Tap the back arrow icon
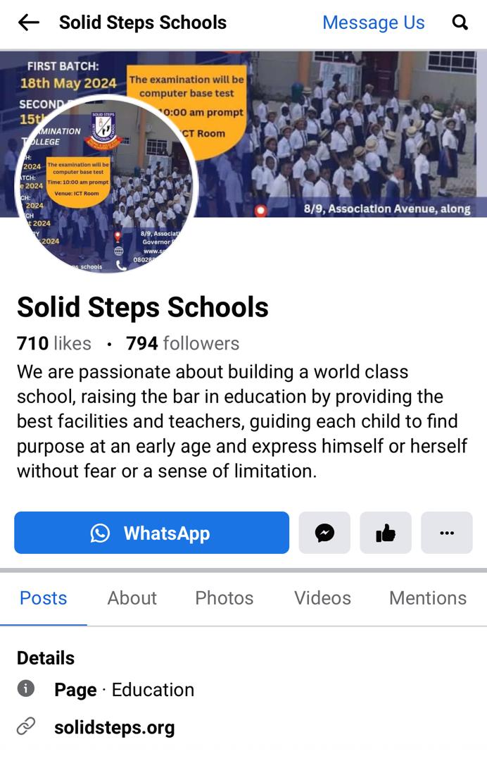487x761 pixels. coord(29,23)
